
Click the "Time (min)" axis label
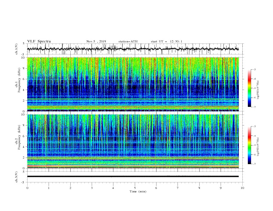[138, 191]
